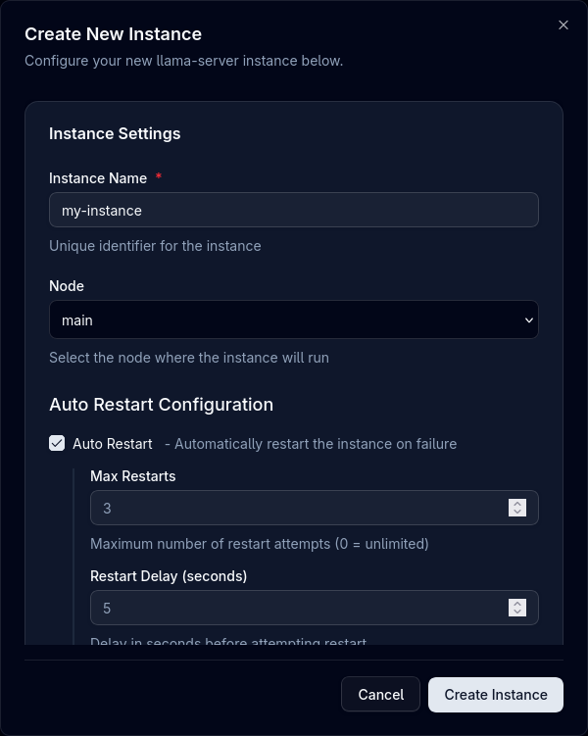Click the Node field label
Viewport: 588px width, 736px height.
tap(67, 286)
